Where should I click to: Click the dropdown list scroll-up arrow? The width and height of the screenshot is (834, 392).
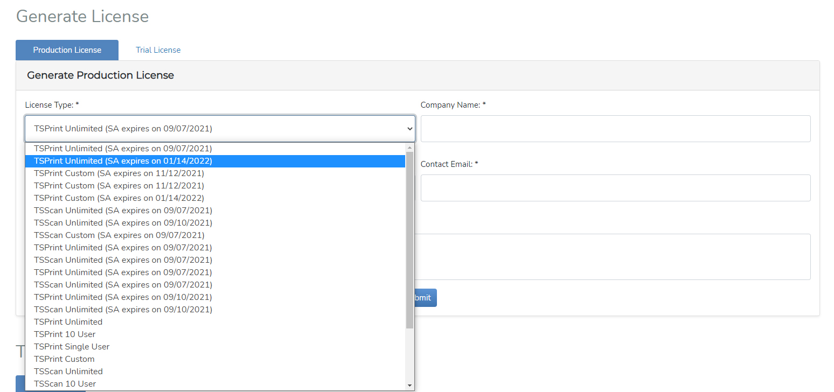(x=409, y=147)
